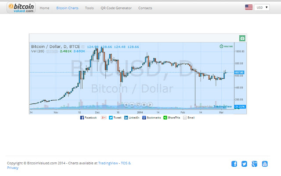Click the 3.693K volume average value

point(79,51)
